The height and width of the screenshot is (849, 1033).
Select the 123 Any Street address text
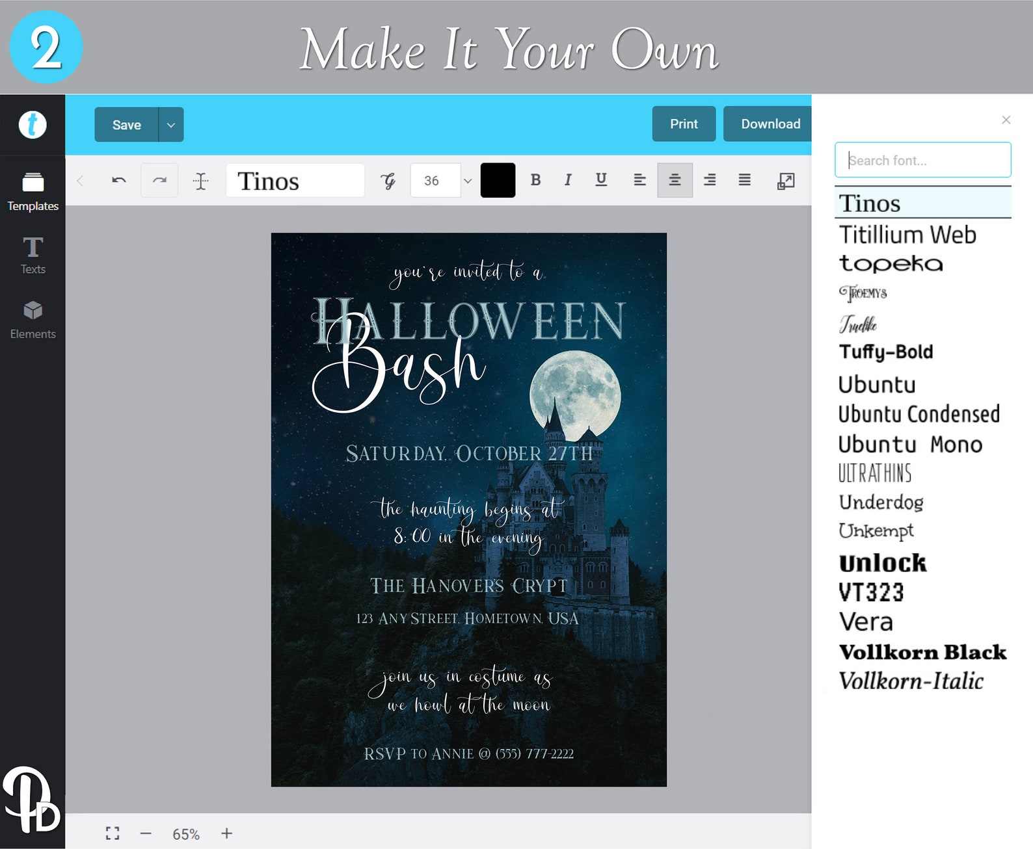click(x=467, y=618)
